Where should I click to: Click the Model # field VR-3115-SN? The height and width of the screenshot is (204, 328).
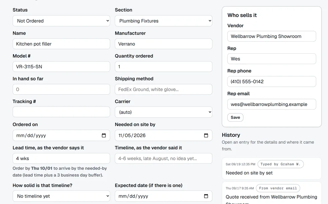tap(61, 67)
